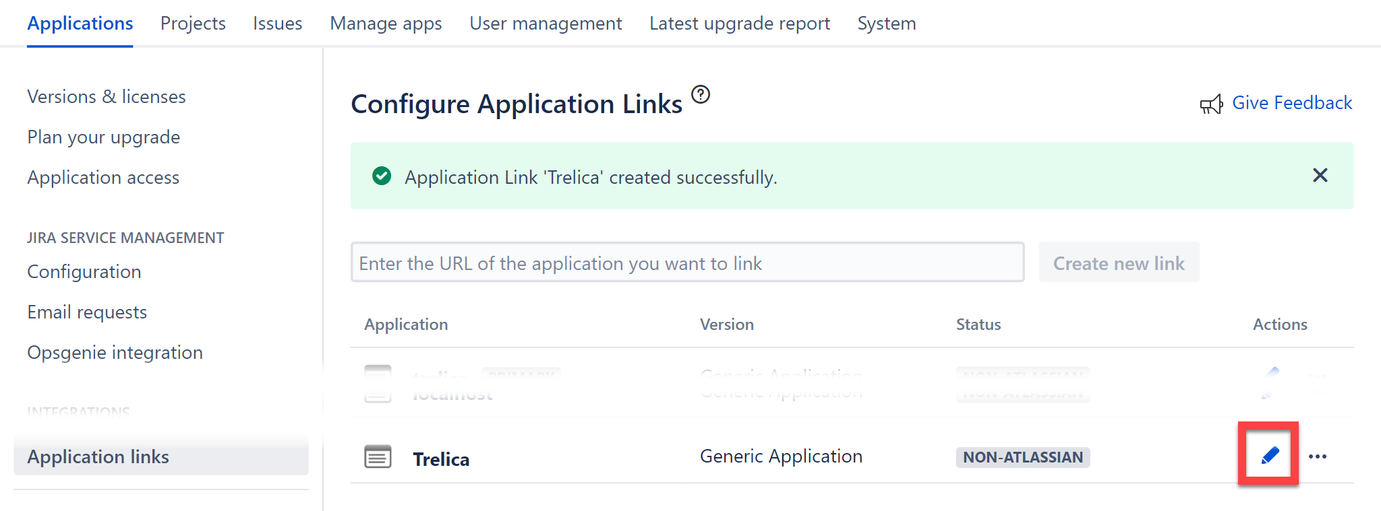Screen dimensions: 1381x511
Task: Click the 'Trelica created successfully' message text
Action: [x=591, y=177]
